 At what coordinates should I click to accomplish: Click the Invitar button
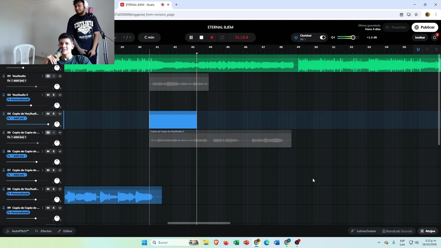(420, 37)
